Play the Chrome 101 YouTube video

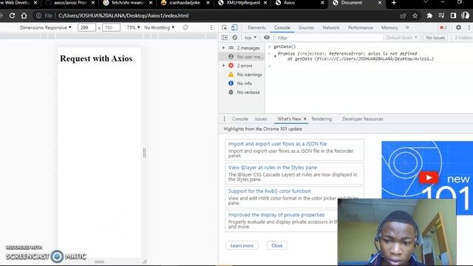pyautogui.click(x=429, y=177)
